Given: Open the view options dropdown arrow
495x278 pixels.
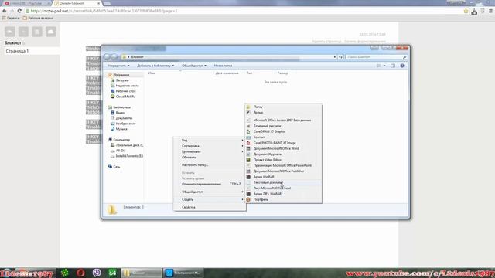Looking at the screenshot, I should pyautogui.click(x=384, y=66).
